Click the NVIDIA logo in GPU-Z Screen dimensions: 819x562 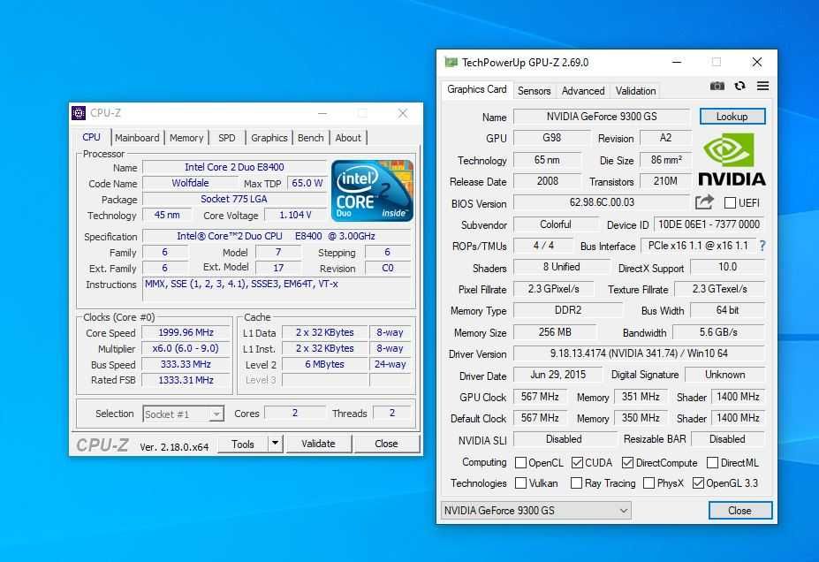732,159
